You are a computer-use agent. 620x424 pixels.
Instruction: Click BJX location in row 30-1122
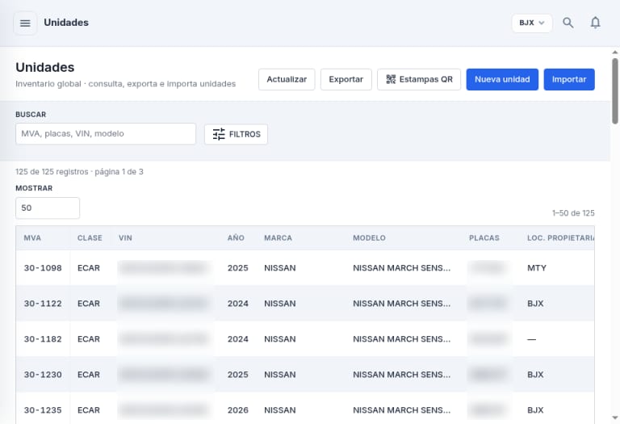coord(535,304)
